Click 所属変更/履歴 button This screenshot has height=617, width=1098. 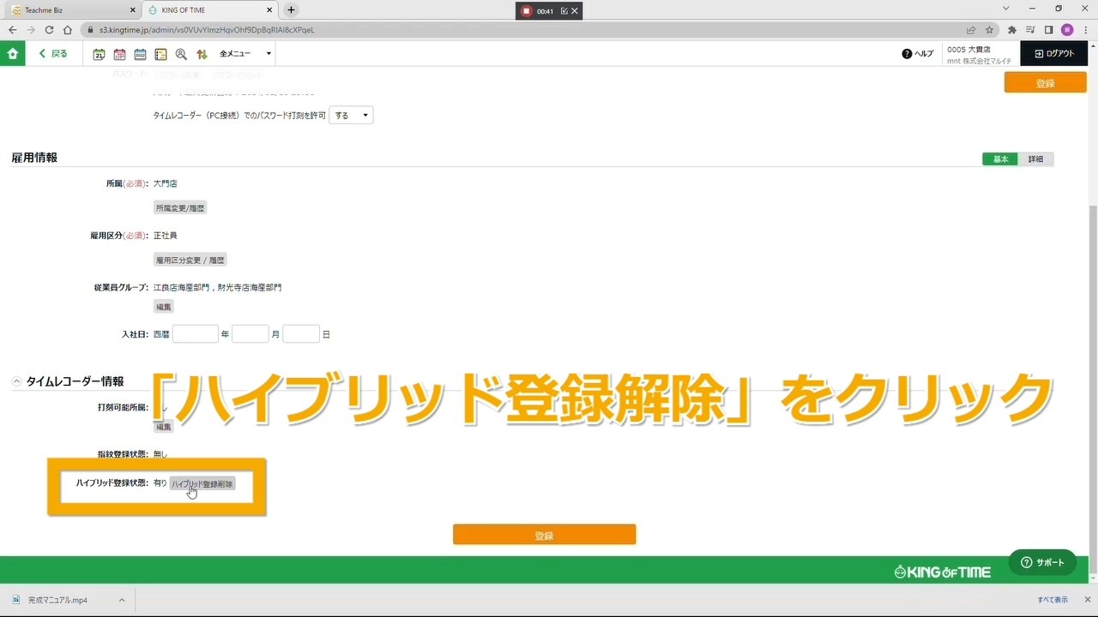pos(180,208)
